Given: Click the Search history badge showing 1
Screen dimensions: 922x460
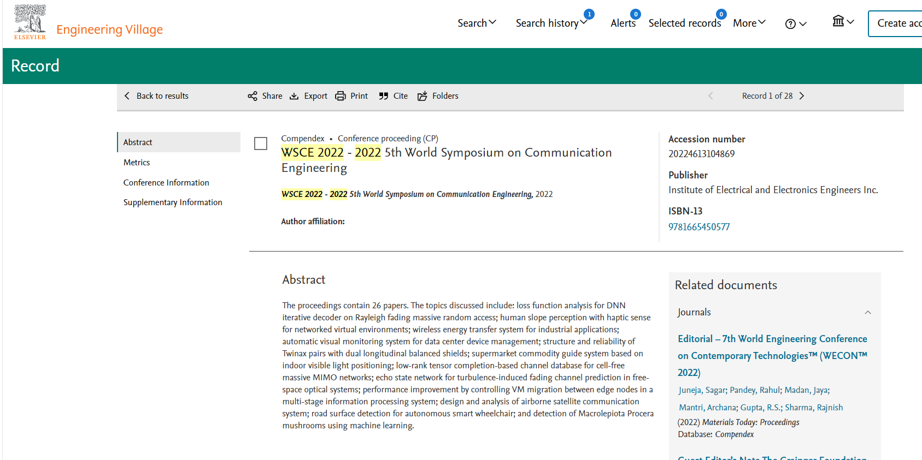Looking at the screenshot, I should tap(589, 14).
